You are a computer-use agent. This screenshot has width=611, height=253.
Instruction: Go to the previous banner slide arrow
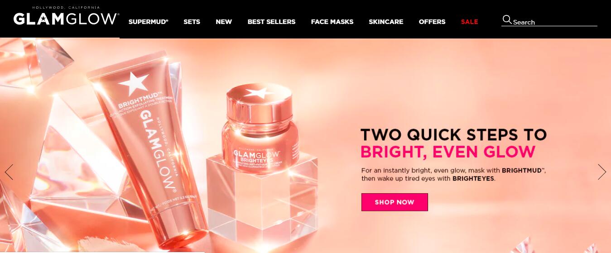[9, 172]
